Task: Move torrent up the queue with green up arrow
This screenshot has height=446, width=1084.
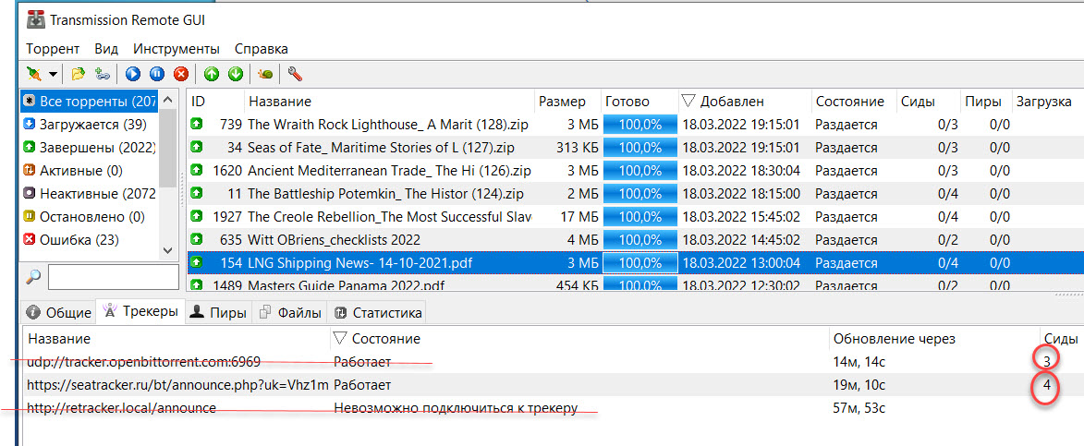Action: 212,74
